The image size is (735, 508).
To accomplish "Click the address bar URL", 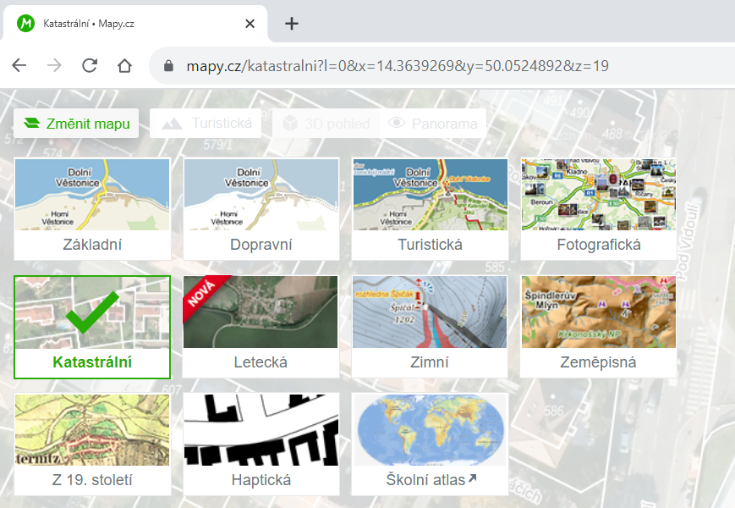I will click(398, 66).
